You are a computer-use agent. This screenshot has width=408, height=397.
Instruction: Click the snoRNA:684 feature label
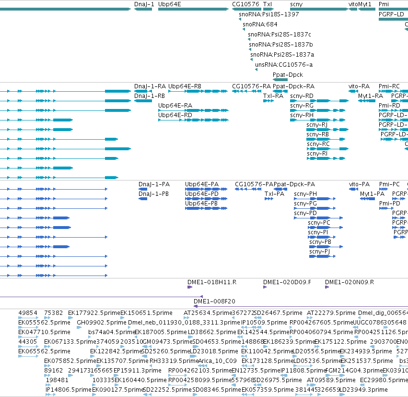pos(260,24)
